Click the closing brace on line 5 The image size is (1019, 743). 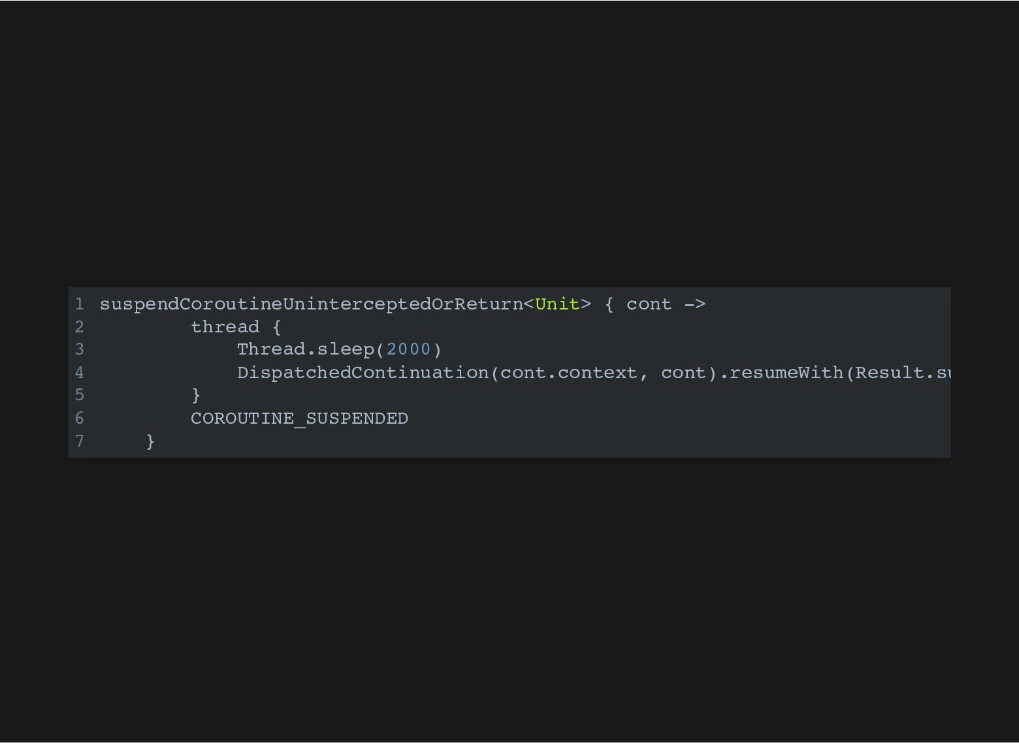point(196,396)
